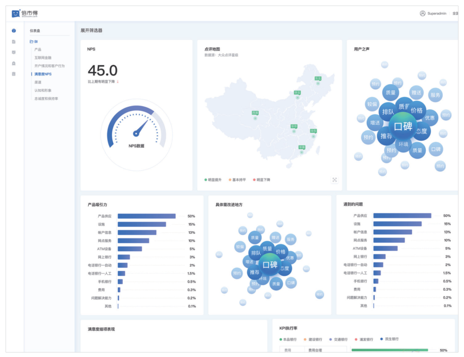This screenshot has height=357, width=464.
Task: Expand the 展开筛选器 filter panel
Action: point(91,30)
